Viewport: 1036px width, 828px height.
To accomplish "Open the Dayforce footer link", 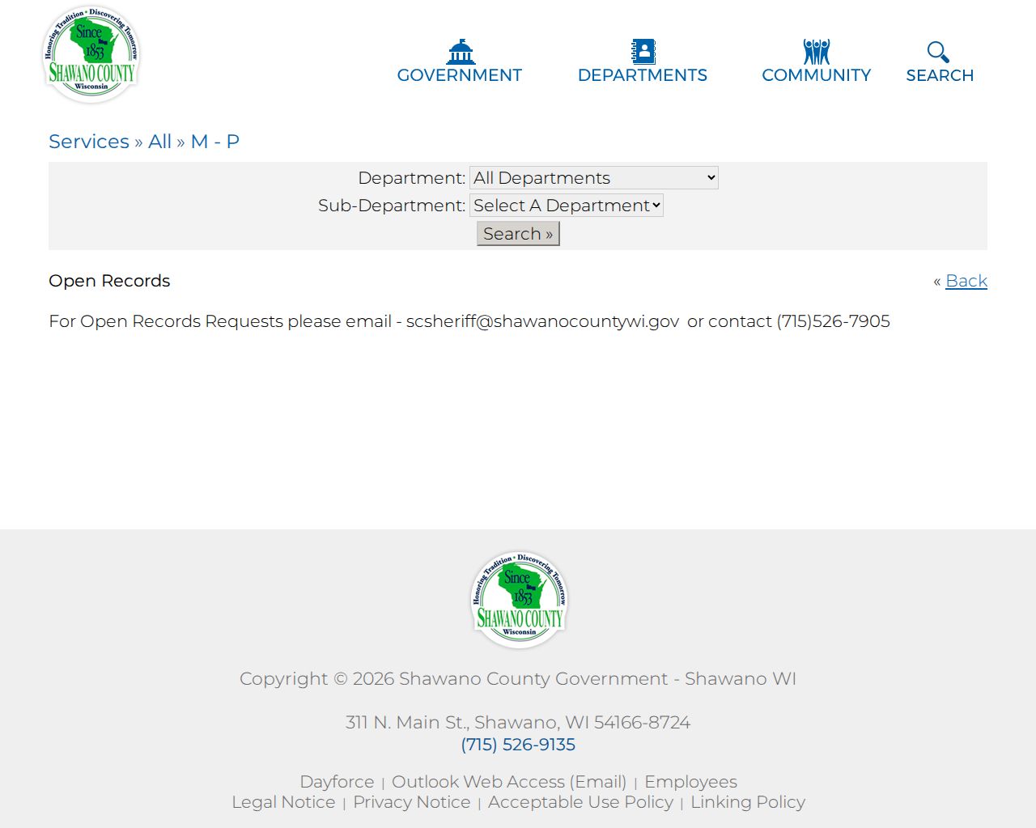I will (337, 782).
